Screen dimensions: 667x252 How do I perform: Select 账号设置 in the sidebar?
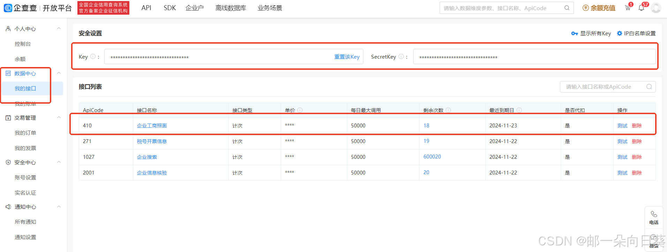(x=25, y=177)
